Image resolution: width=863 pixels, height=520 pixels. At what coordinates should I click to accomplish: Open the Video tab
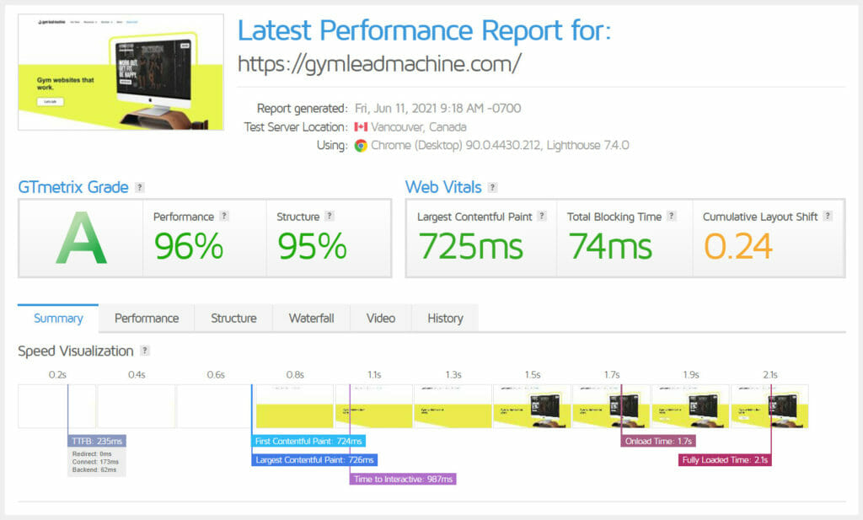(x=380, y=319)
